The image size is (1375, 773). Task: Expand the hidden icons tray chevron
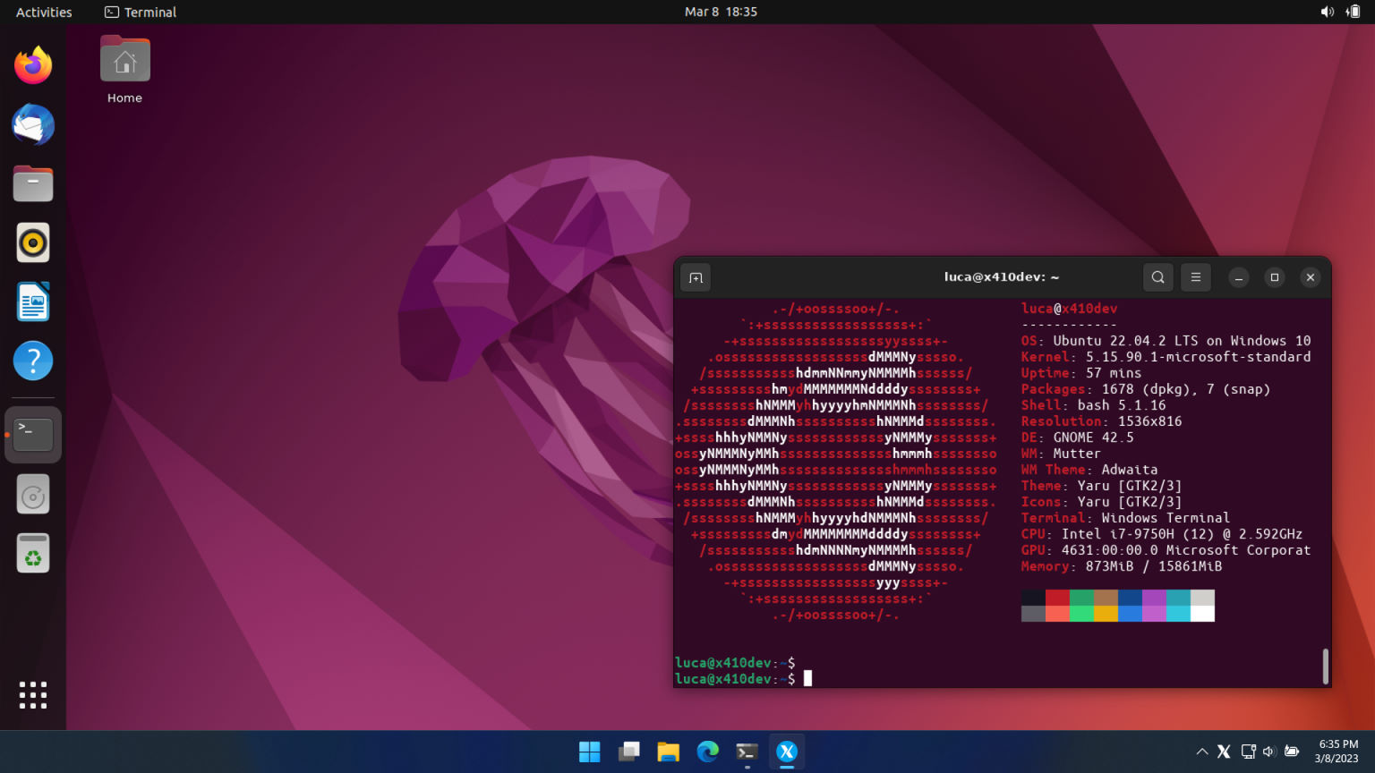(x=1201, y=752)
